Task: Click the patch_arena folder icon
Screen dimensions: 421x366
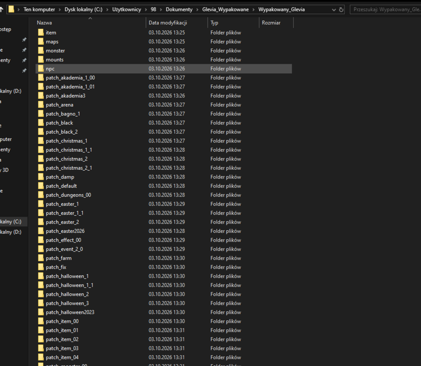Action: (41, 105)
